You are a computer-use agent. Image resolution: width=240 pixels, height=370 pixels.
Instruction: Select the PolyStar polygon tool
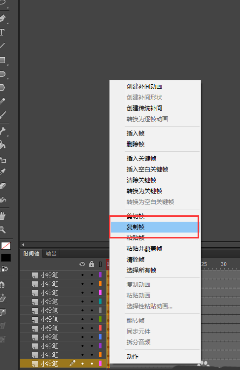click(2, 88)
